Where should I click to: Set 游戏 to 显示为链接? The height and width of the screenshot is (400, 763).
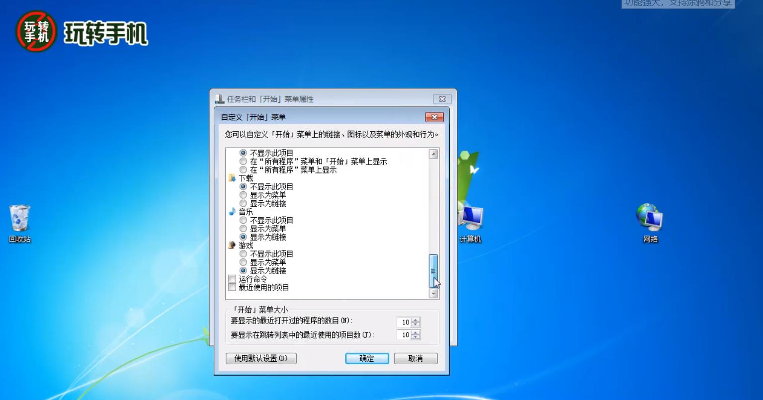(x=243, y=271)
